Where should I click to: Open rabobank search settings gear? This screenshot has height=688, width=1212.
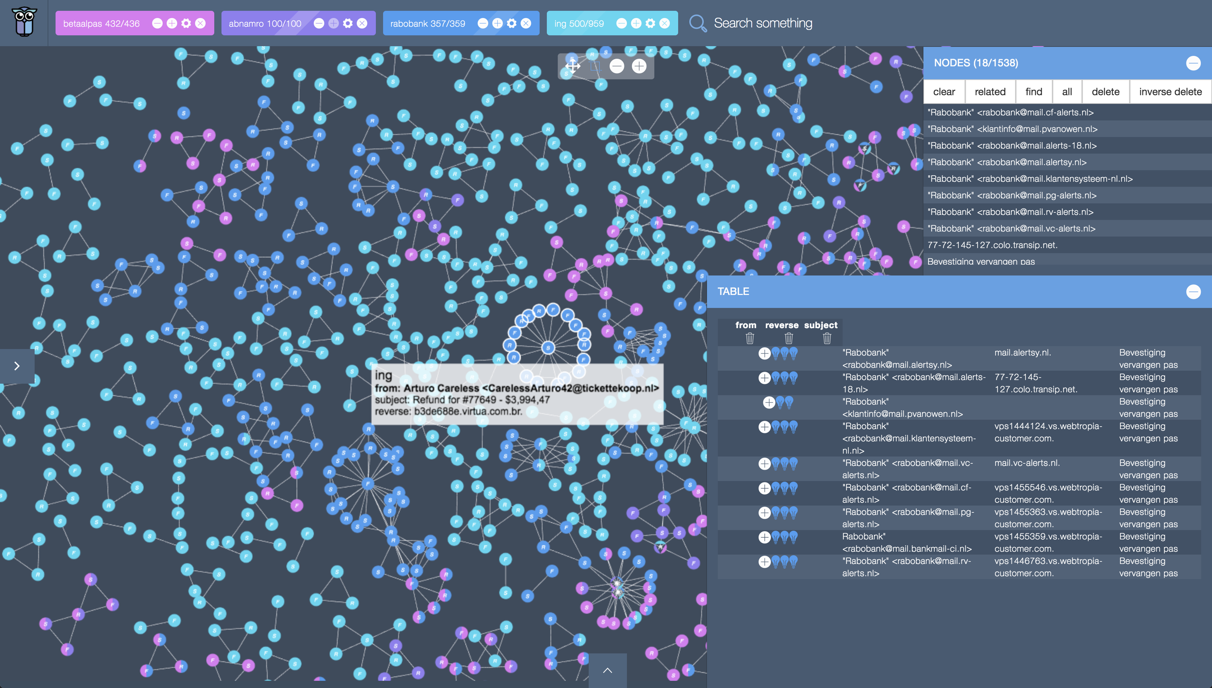[x=511, y=23]
